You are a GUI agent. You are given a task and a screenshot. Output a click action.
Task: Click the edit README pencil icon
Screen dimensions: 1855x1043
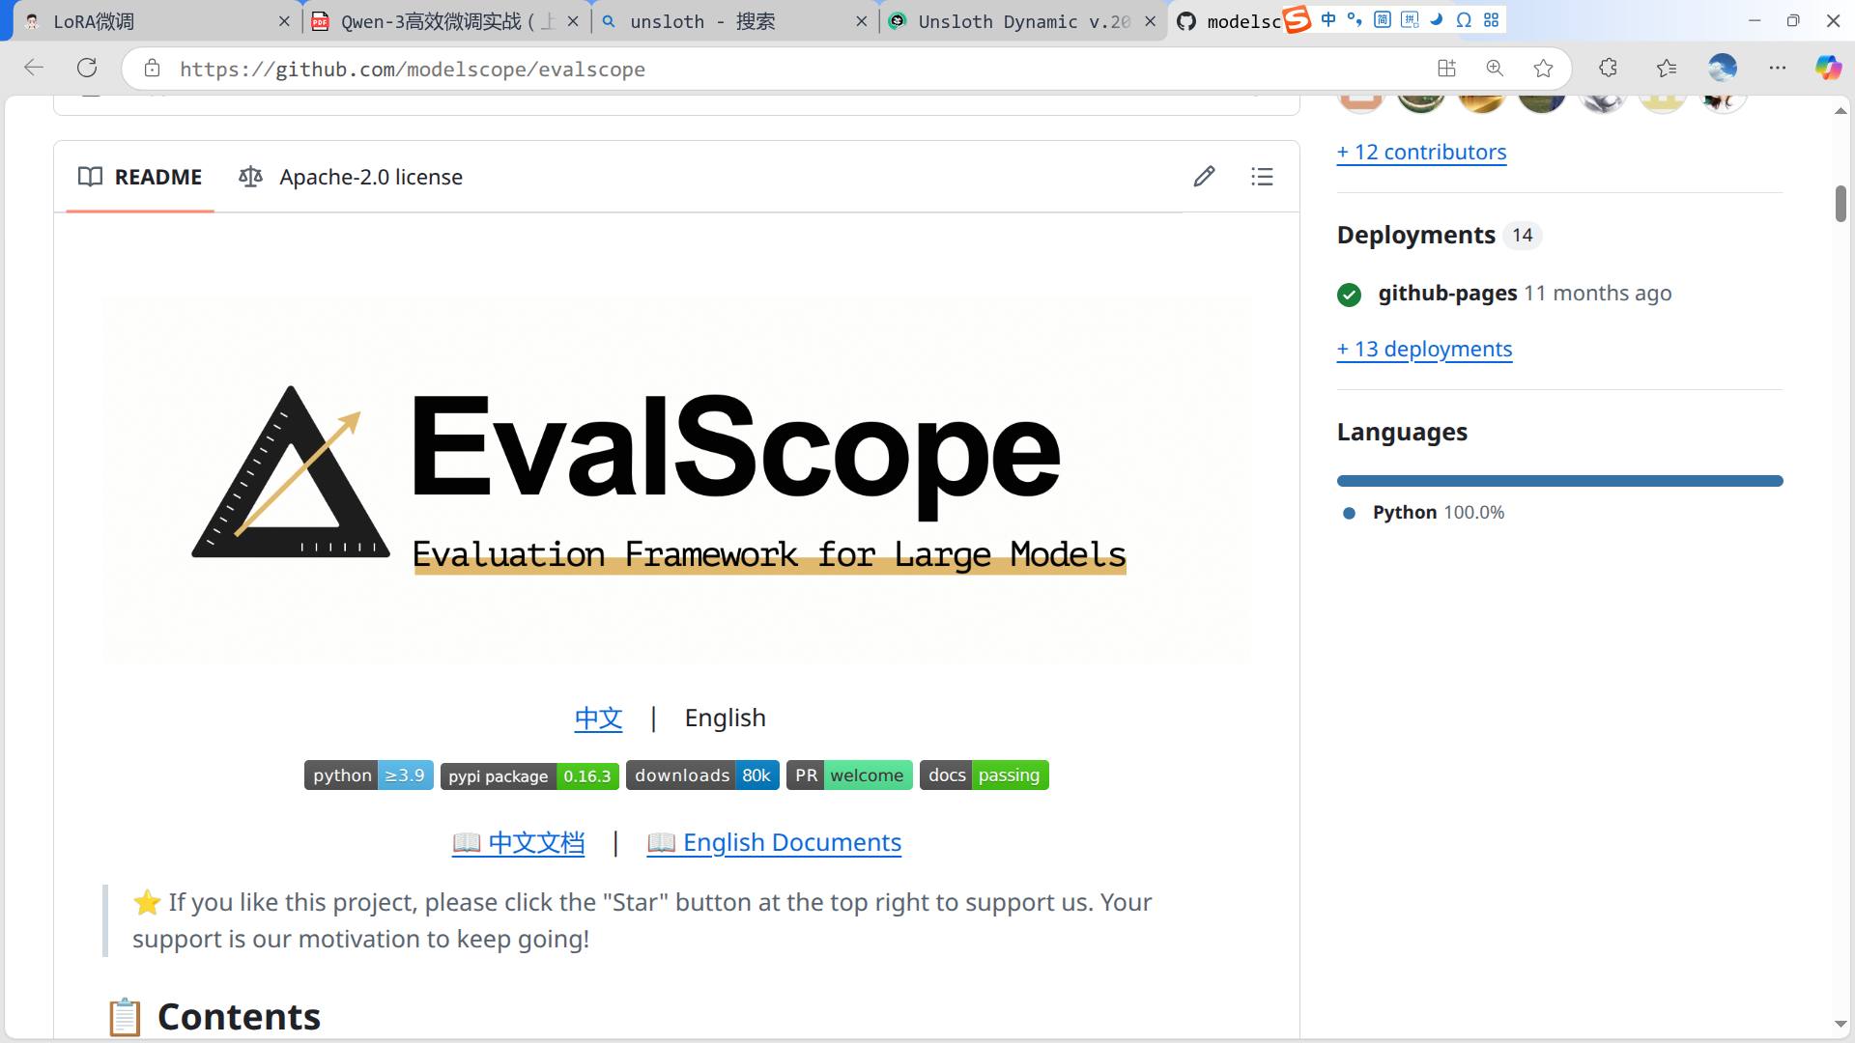1204,177
